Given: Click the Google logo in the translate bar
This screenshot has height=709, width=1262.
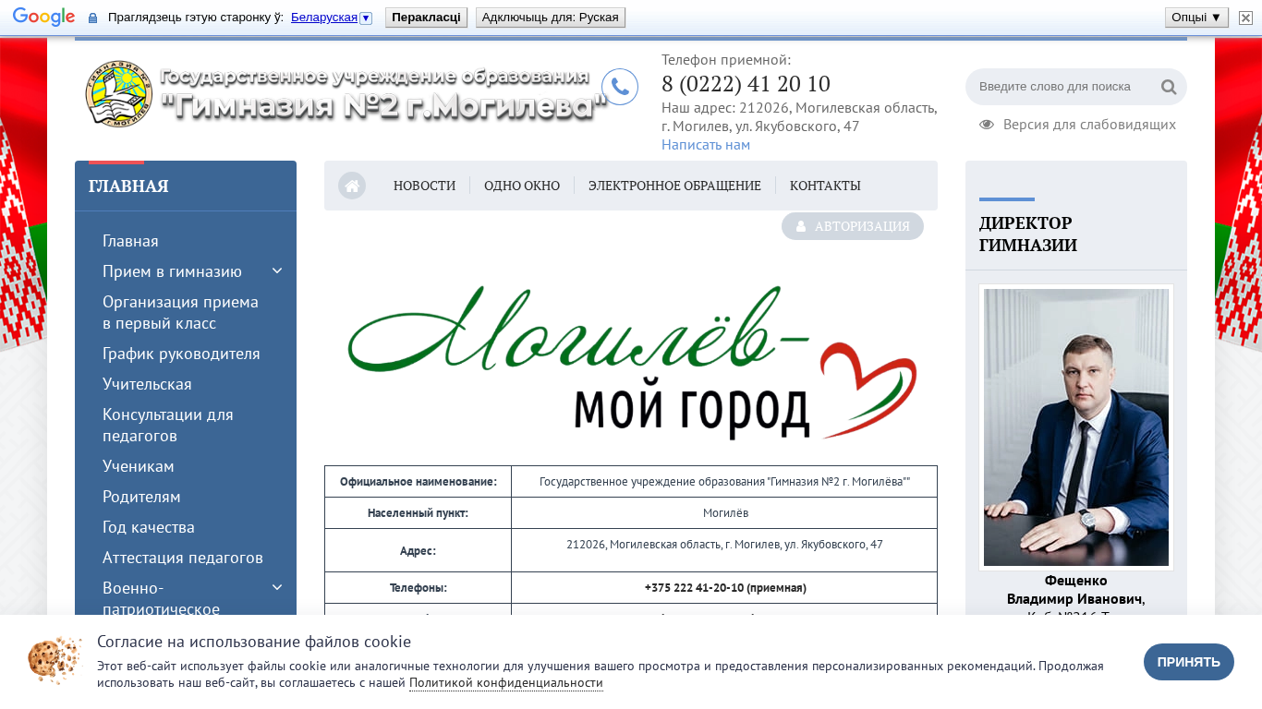Looking at the screenshot, I should point(43,18).
